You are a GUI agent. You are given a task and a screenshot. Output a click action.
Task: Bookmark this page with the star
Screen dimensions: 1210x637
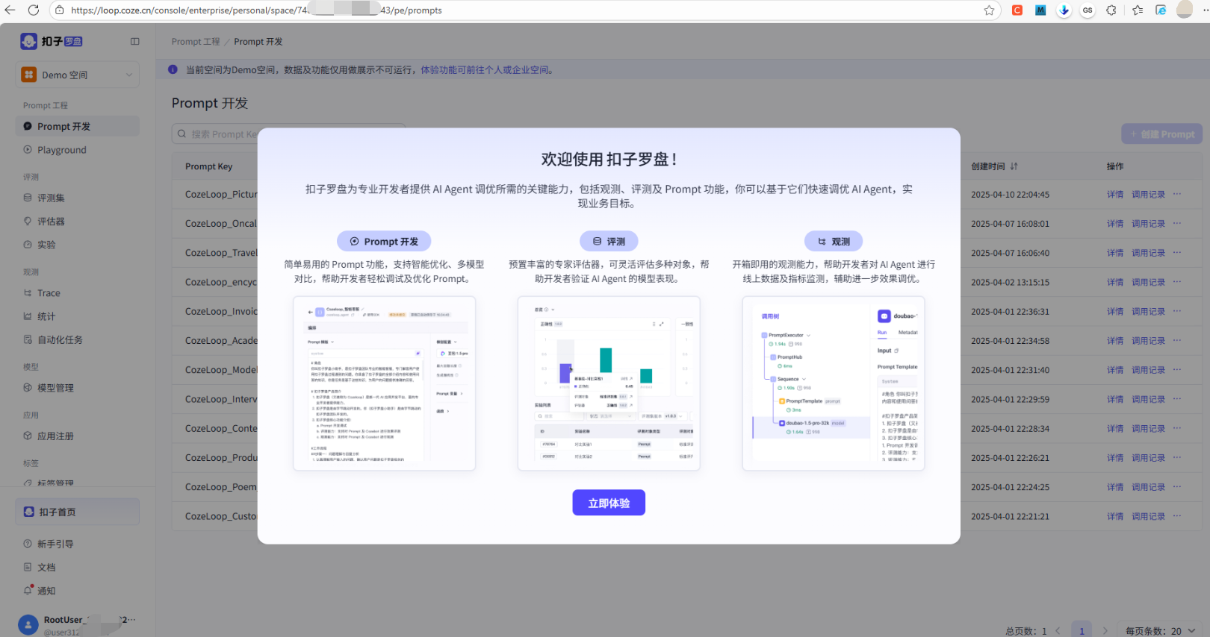pos(989,10)
